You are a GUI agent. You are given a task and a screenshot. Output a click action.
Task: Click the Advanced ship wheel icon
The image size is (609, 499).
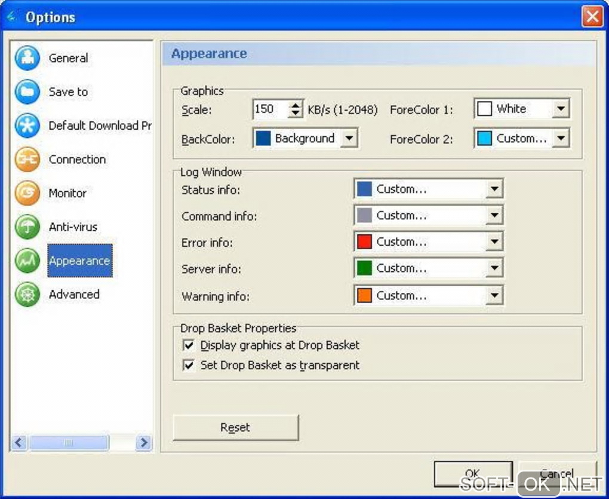(27, 295)
